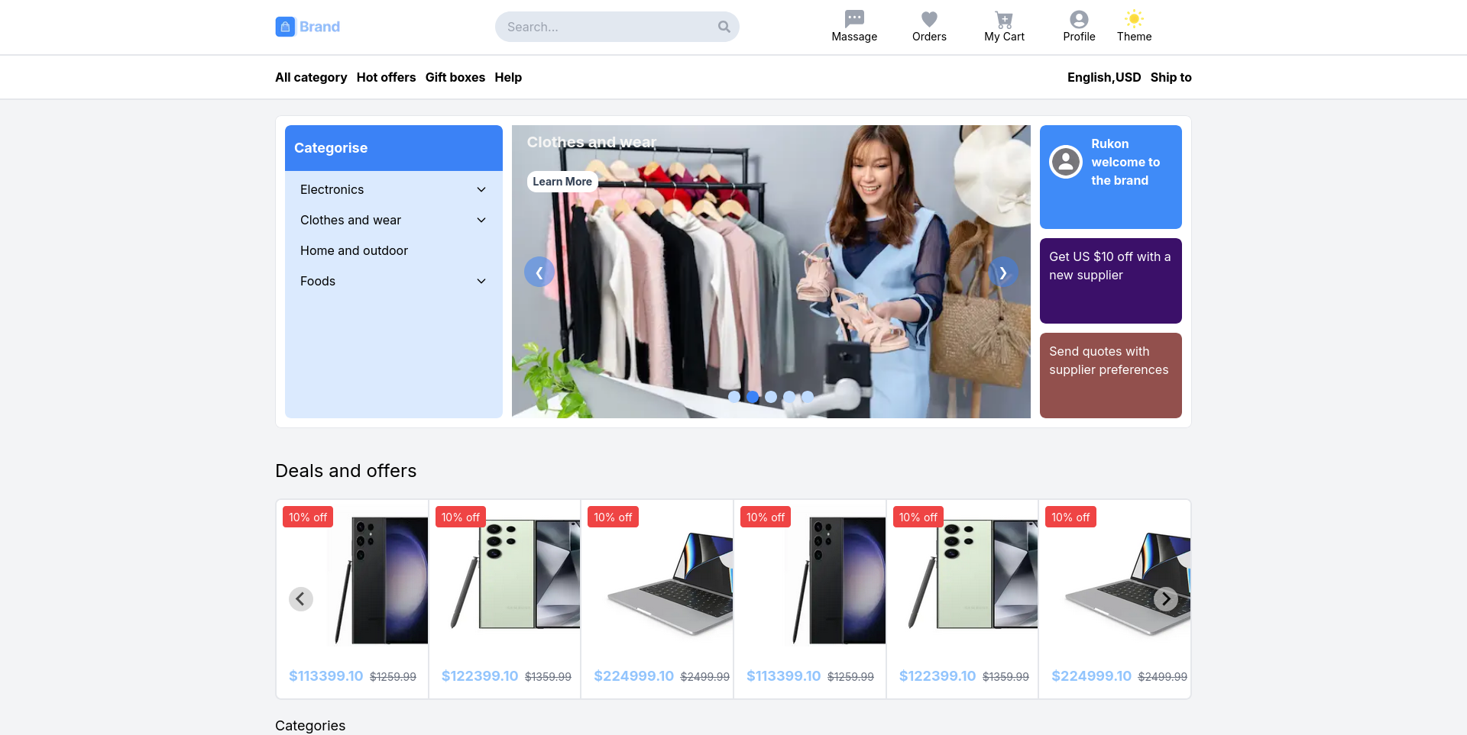Click the Orders heart icon
This screenshot has width=1467, height=735.
pyautogui.click(x=929, y=19)
